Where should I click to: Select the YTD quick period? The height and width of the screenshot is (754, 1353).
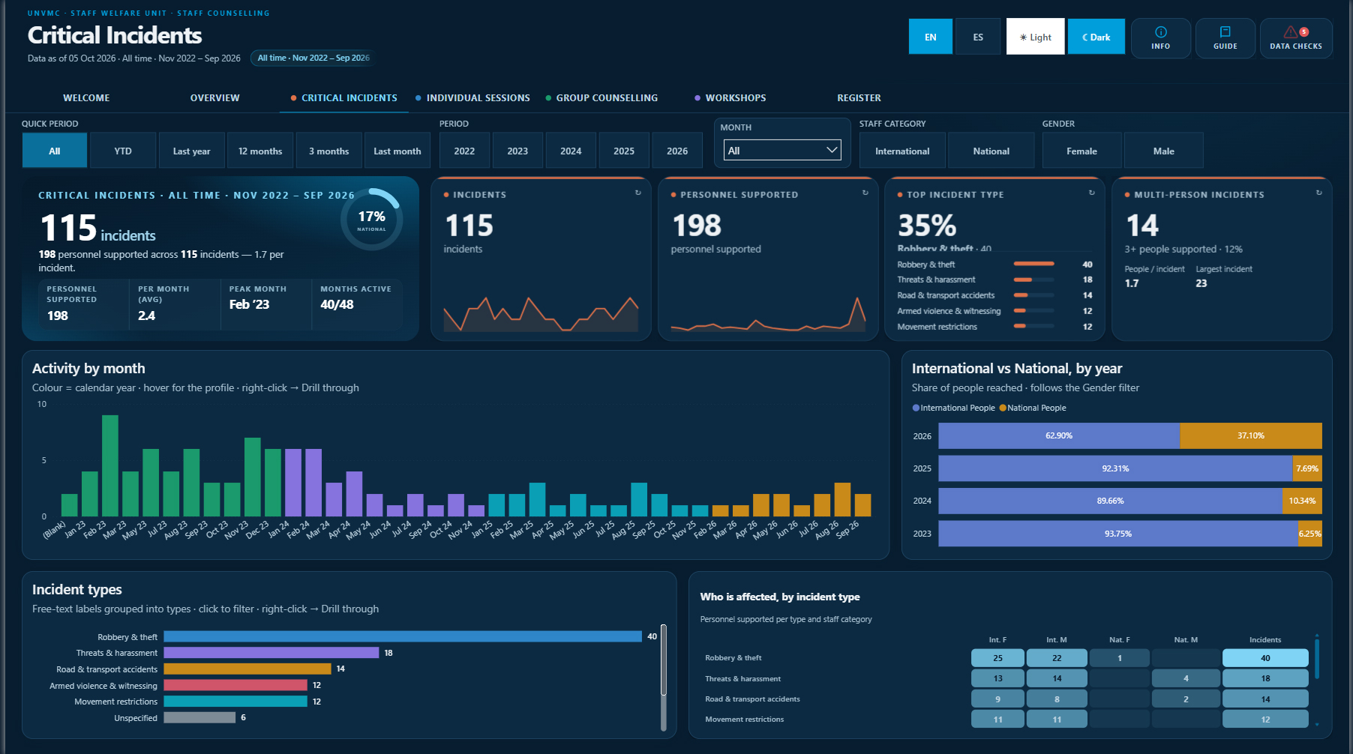[123, 151]
